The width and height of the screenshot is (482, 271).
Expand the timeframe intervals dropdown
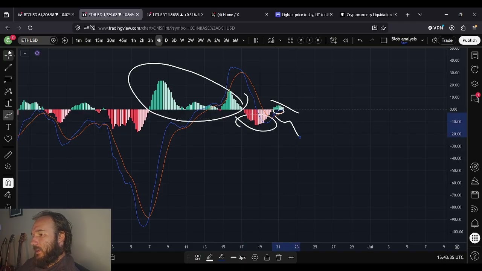point(244,40)
